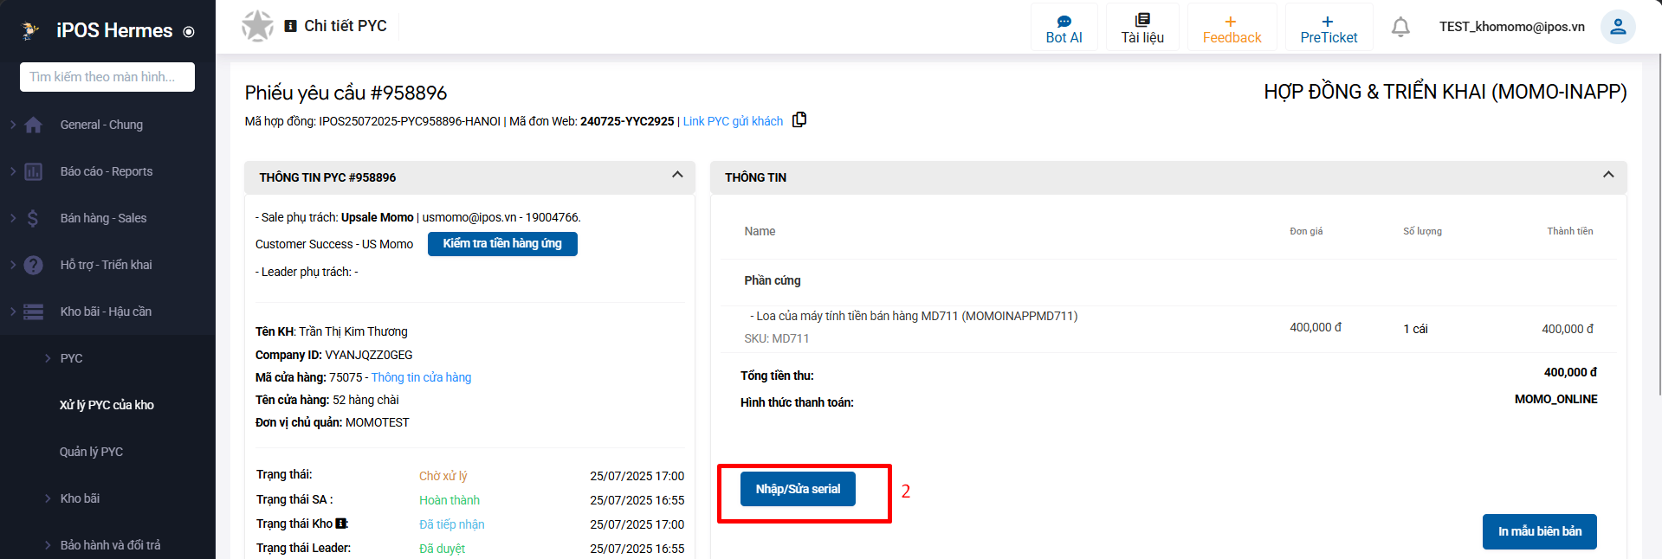
Task: Copy the PYC customer link via copy icon
Action: coord(799,119)
